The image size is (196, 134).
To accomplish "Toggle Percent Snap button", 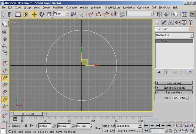I will pos(106,14).
